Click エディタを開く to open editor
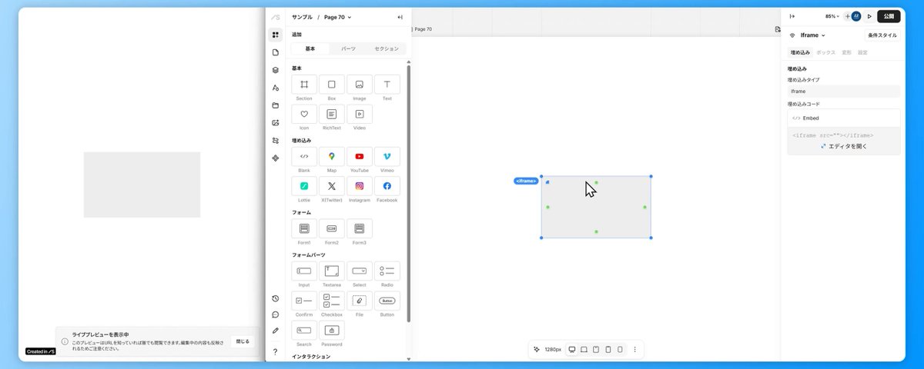924x369 pixels. 843,146
